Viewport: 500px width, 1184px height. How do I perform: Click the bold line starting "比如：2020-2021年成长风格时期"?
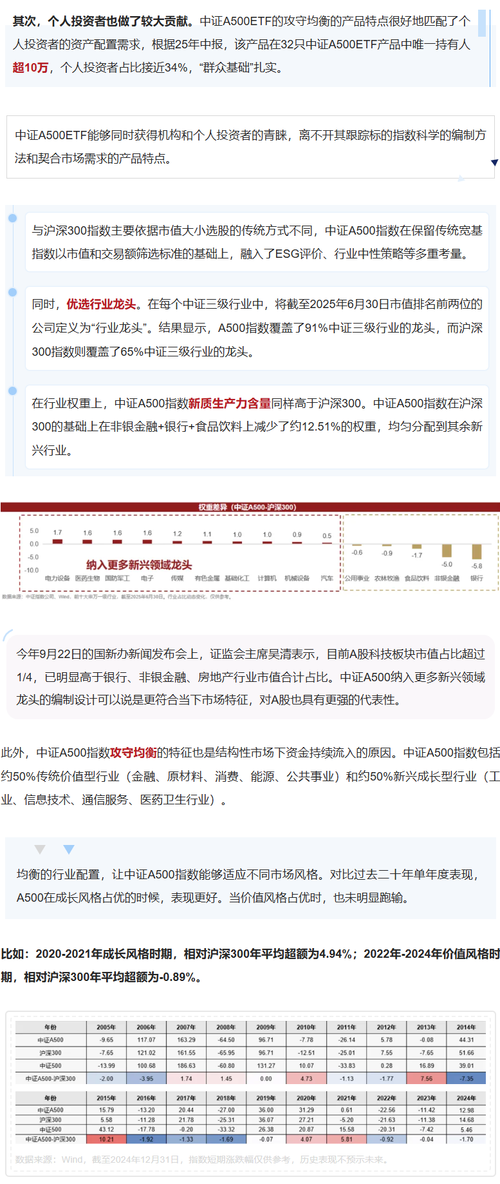tap(250, 966)
